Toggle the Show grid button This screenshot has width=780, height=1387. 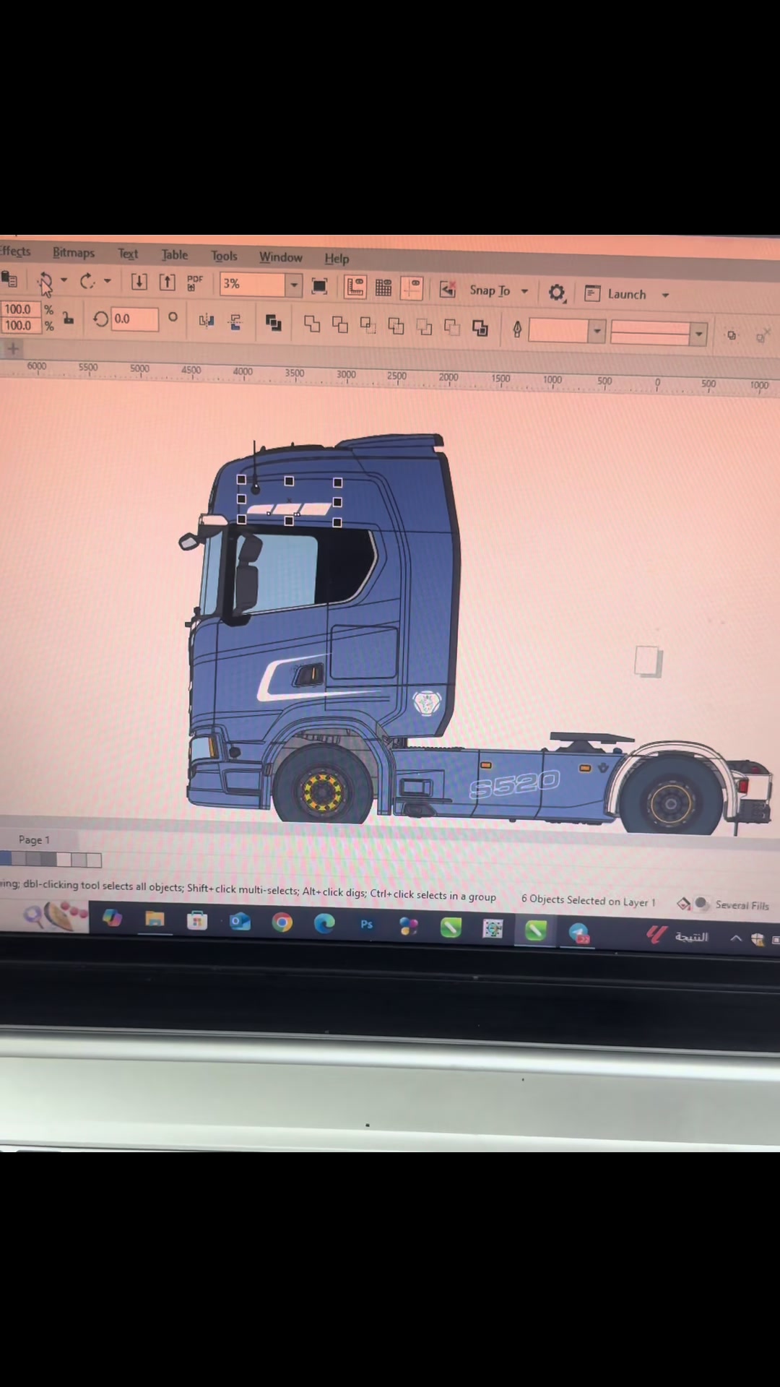tap(383, 288)
